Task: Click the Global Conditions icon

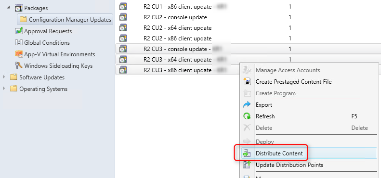Action: pyautogui.click(x=18, y=42)
